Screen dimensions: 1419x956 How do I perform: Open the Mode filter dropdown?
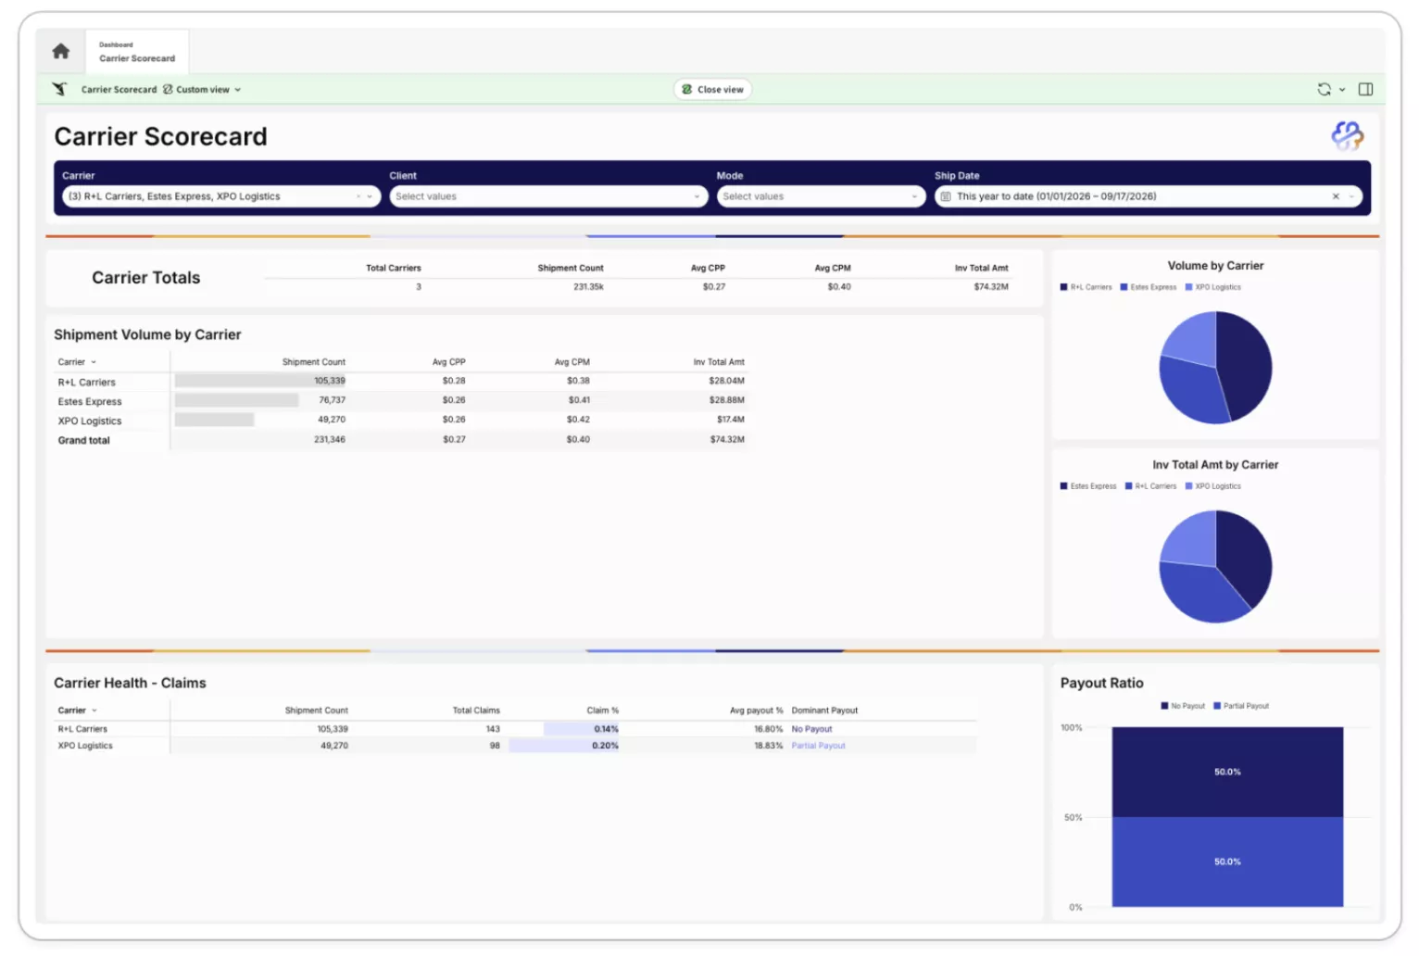click(x=821, y=196)
